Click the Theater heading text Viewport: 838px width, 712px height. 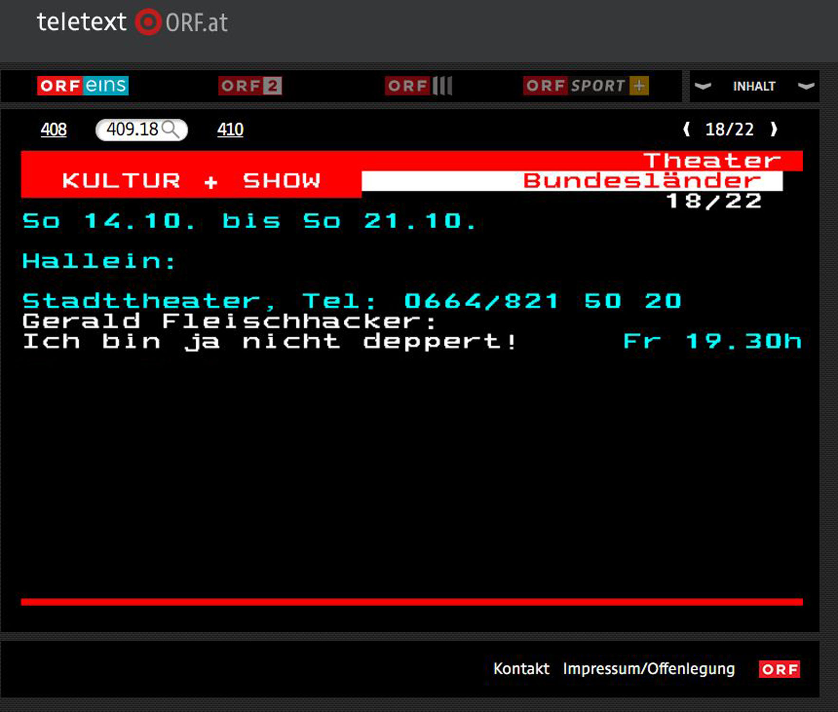[x=712, y=160]
